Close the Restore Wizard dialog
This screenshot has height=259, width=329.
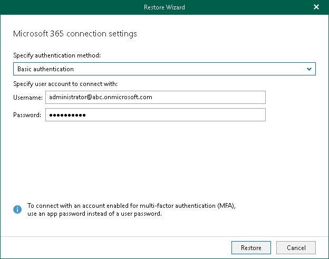coord(316,7)
